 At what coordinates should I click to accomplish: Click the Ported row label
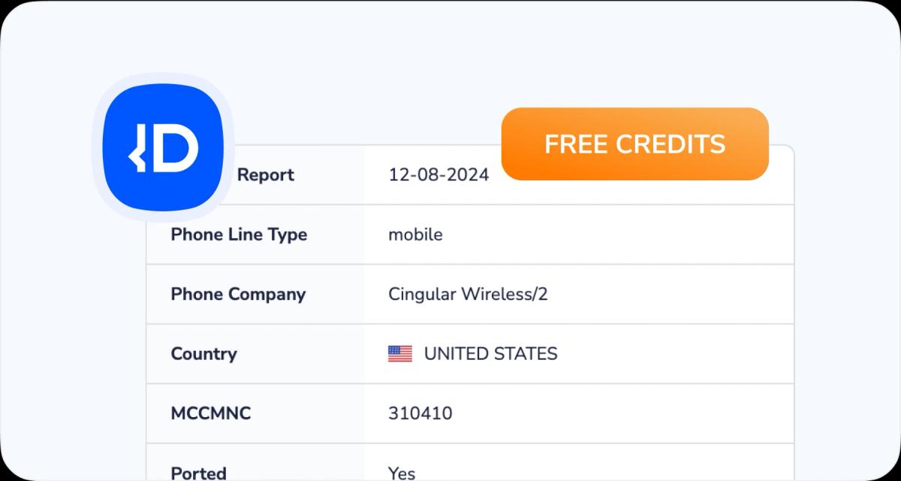click(197, 471)
